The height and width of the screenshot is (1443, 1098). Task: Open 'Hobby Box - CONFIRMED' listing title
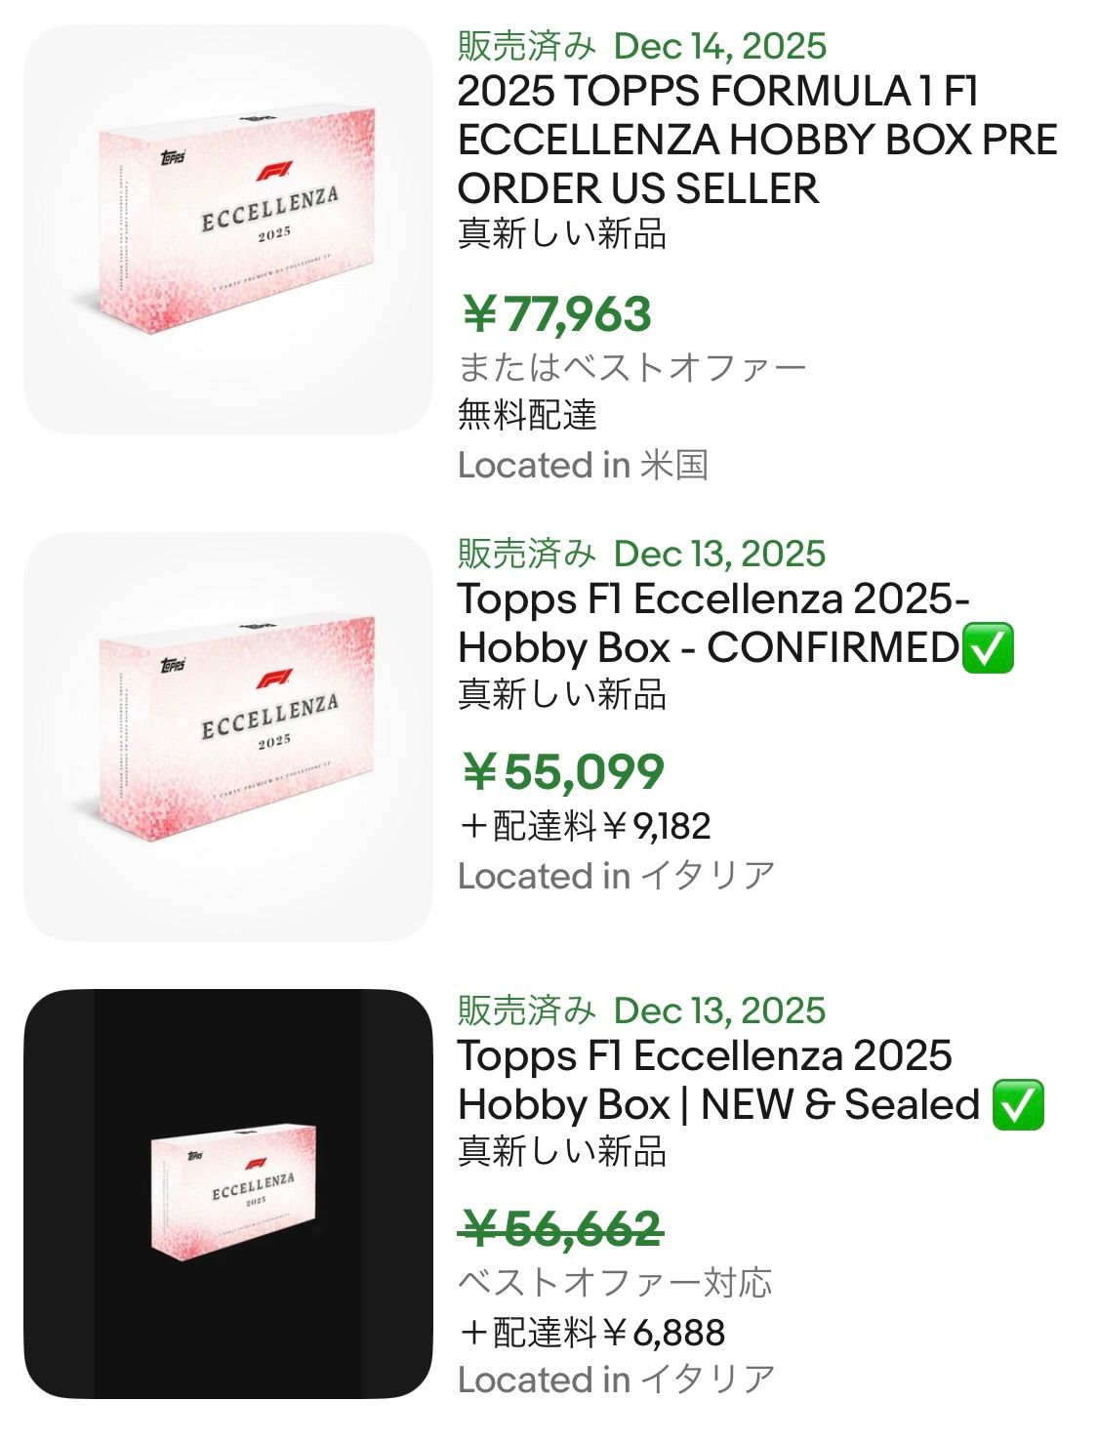point(712,623)
